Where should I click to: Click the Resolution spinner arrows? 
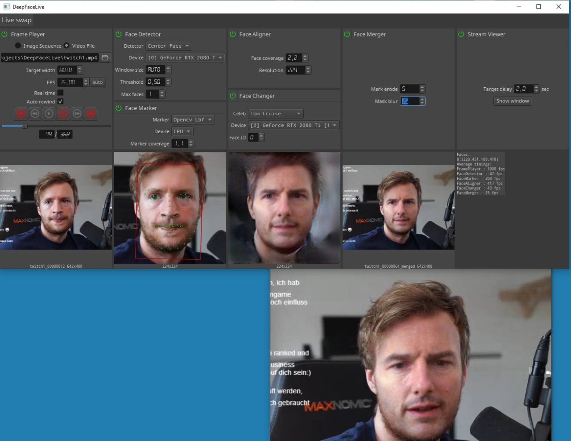[308, 70]
